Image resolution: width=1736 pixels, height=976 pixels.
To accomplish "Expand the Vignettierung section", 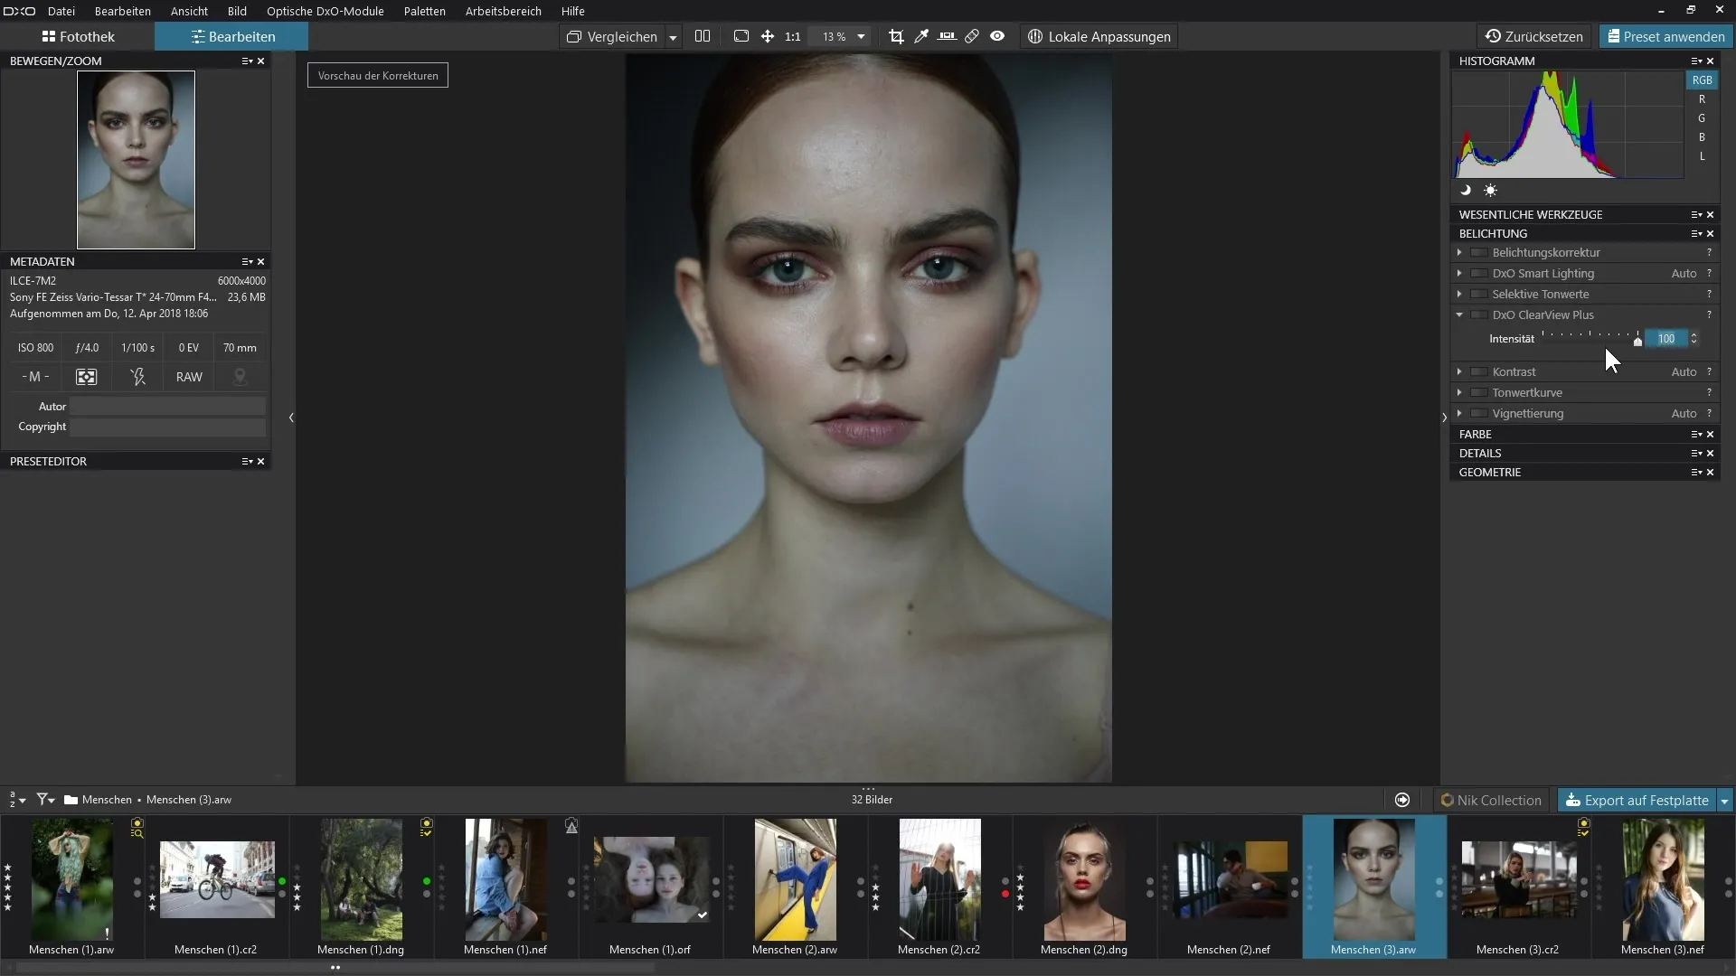I will click(1459, 413).
